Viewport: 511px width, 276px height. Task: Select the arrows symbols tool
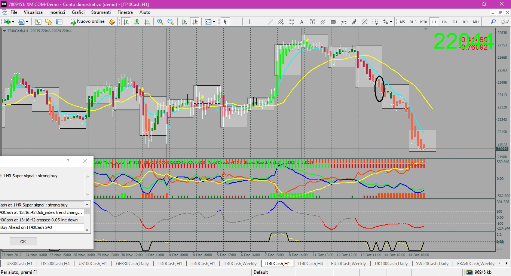[385, 22]
